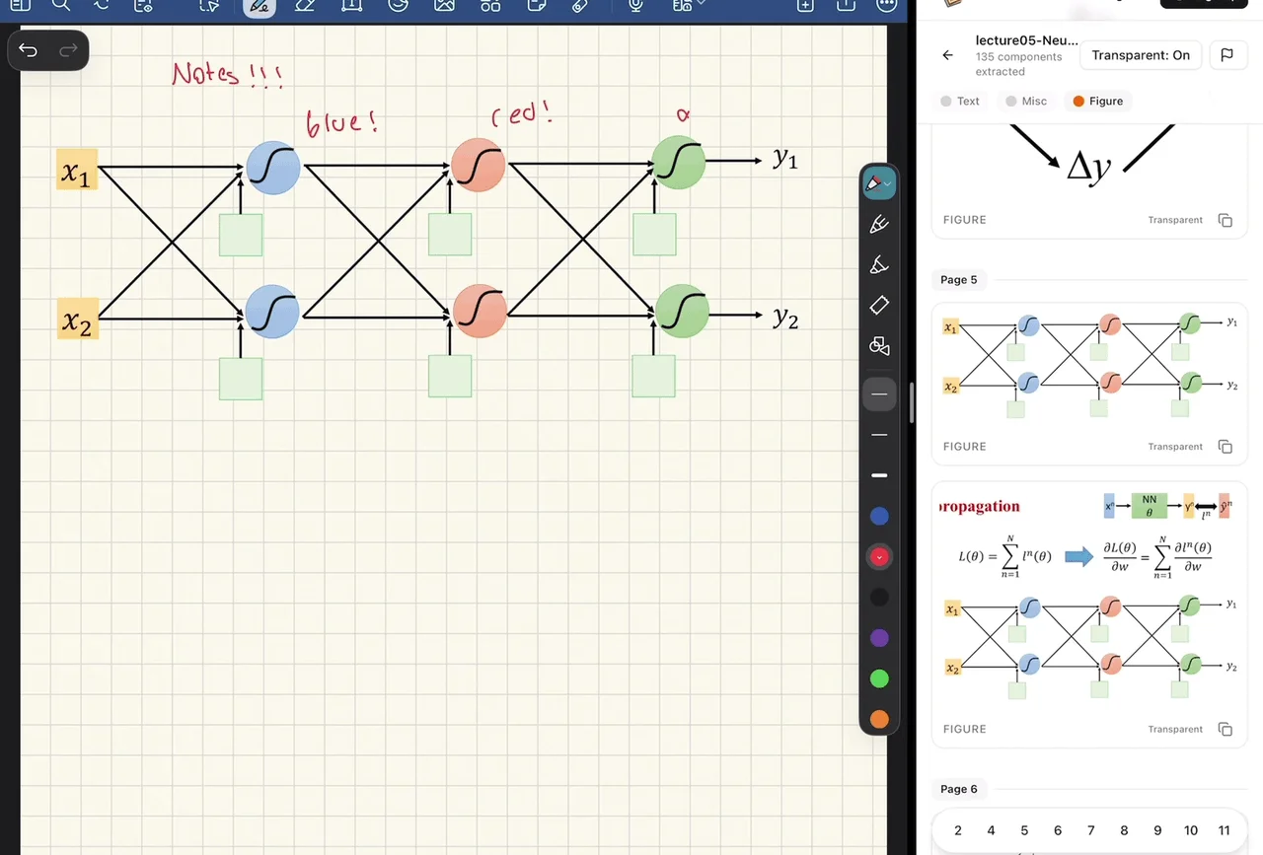Screen dimensions: 1263x855
Task: Toggle the Figure component filter
Action: coord(1098,101)
